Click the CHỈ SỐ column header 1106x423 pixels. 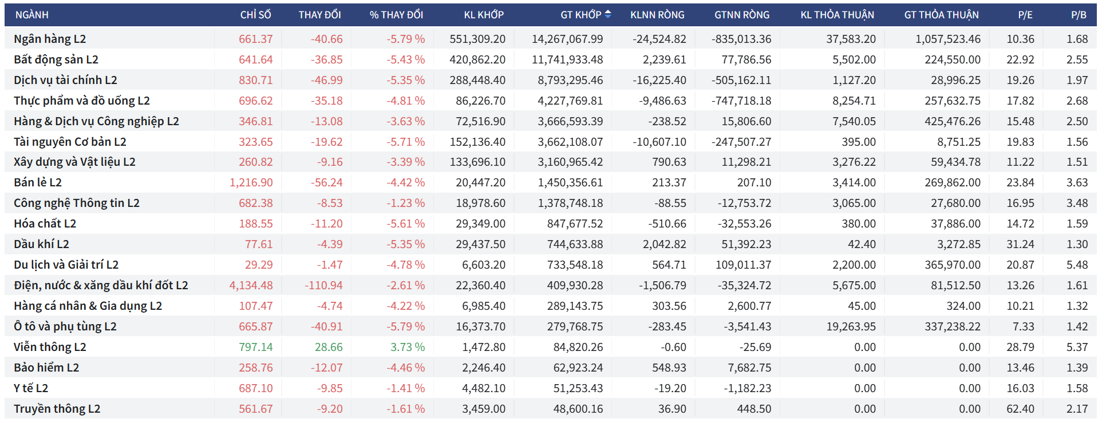coord(255,15)
